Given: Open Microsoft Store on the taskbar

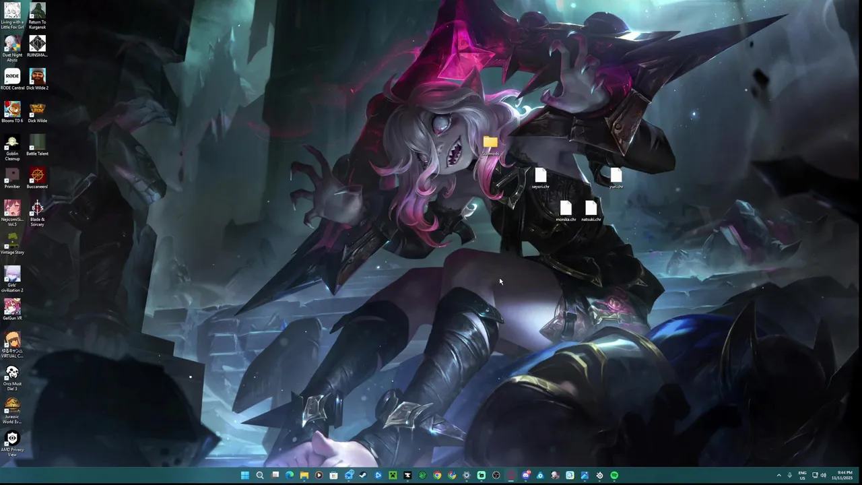Looking at the screenshot, I should coord(333,475).
